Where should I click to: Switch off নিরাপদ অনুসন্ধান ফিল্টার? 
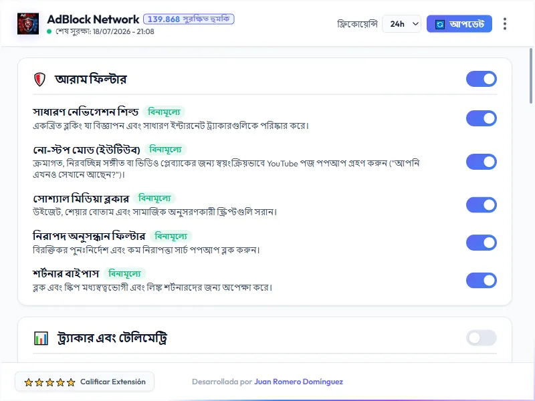[x=481, y=243]
